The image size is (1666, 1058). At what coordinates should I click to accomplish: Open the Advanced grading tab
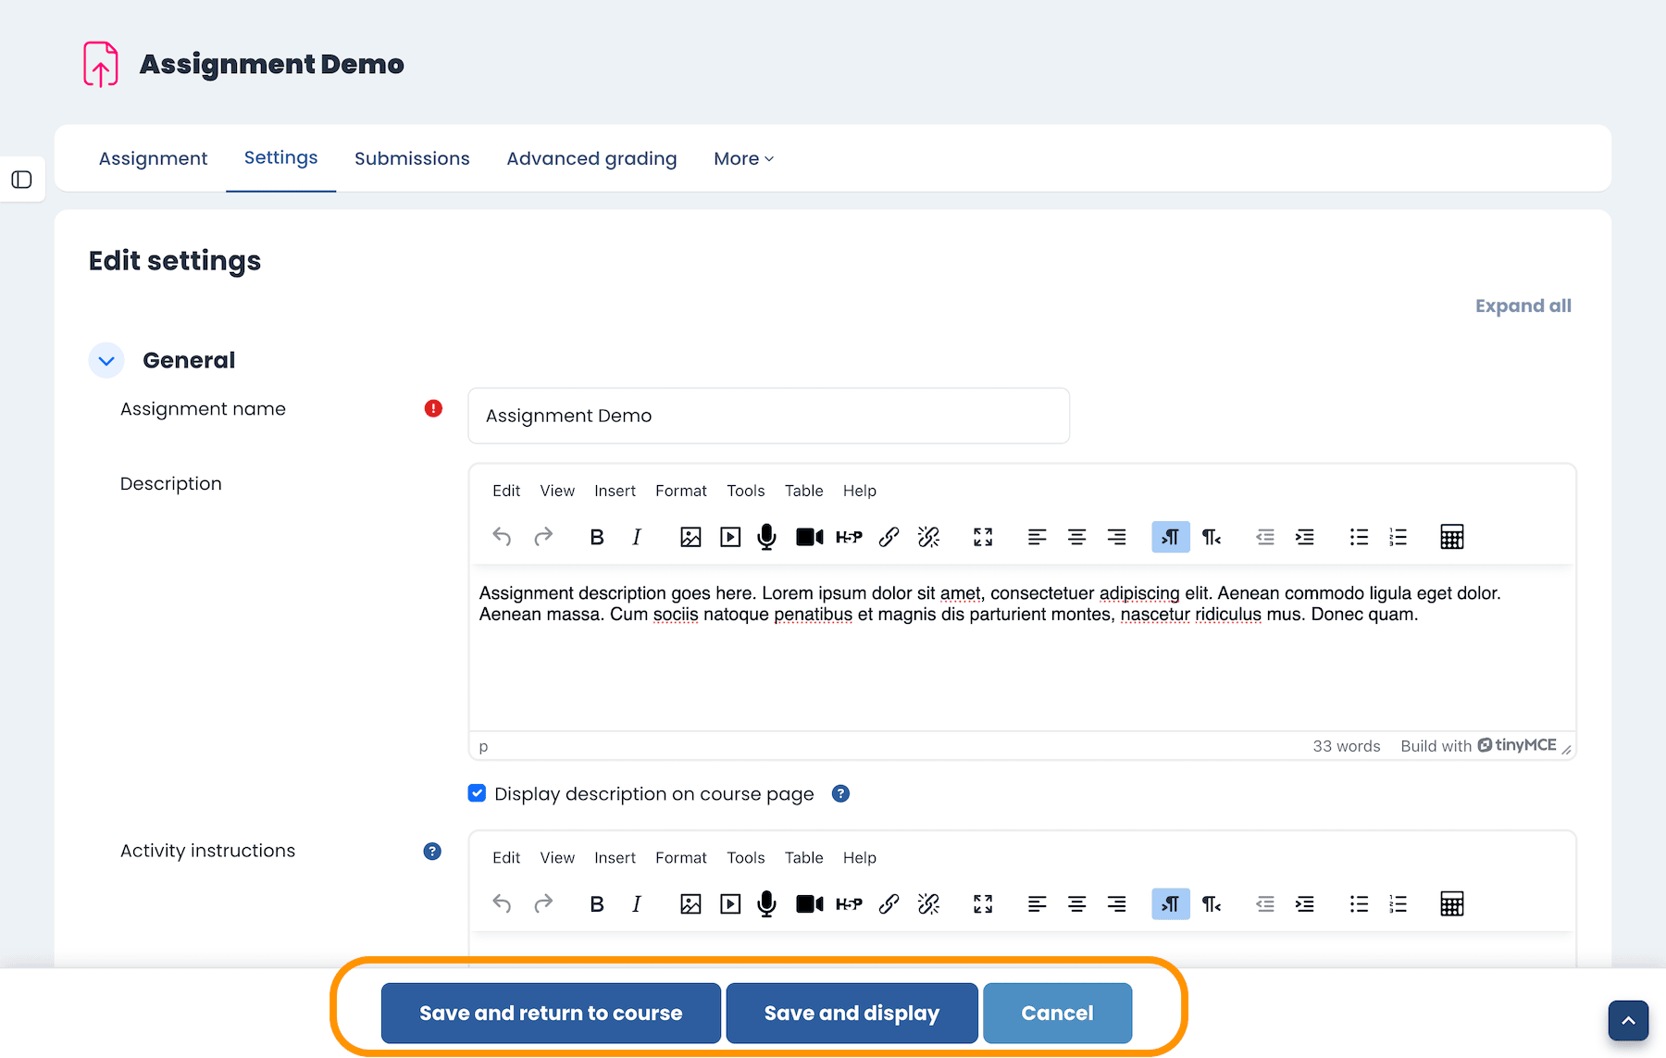tap(591, 159)
